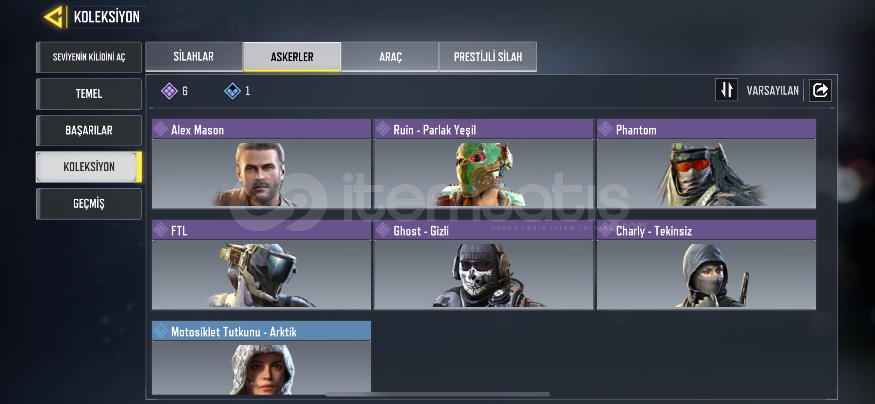The width and height of the screenshot is (875, 404).
Task: Open the VARSAYILAN sort dropdown
Action: tap(772, 91)
